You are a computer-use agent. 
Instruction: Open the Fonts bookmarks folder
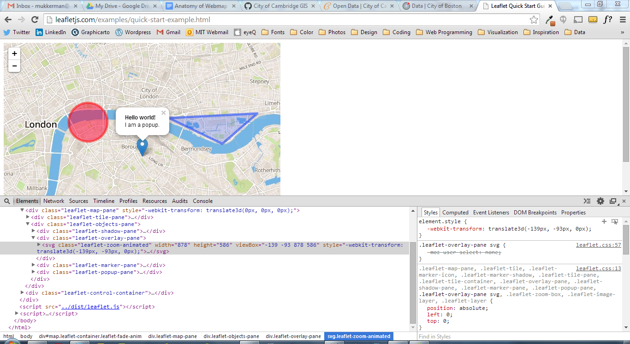click(273, 32)
